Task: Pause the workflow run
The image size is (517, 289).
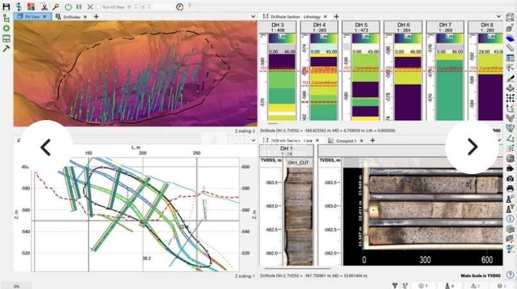Action: [79, 6]
